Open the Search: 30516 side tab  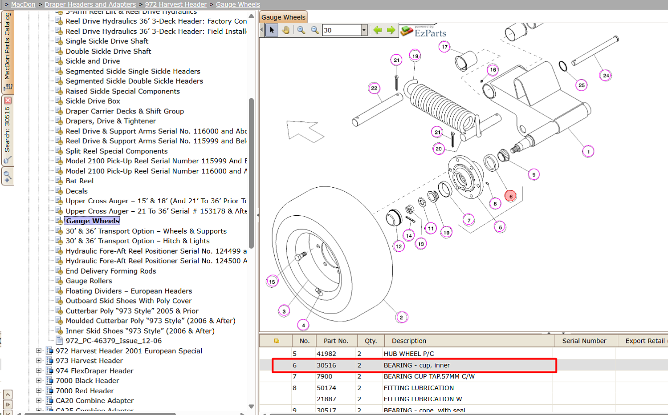8,130
